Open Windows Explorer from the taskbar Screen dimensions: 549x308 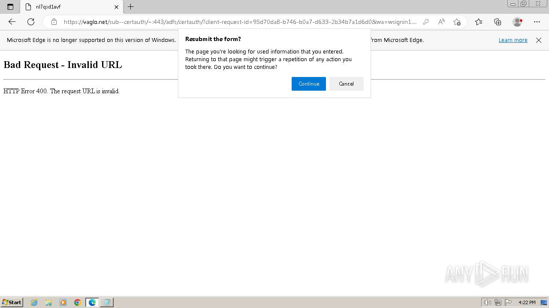[x=48, y=302]
